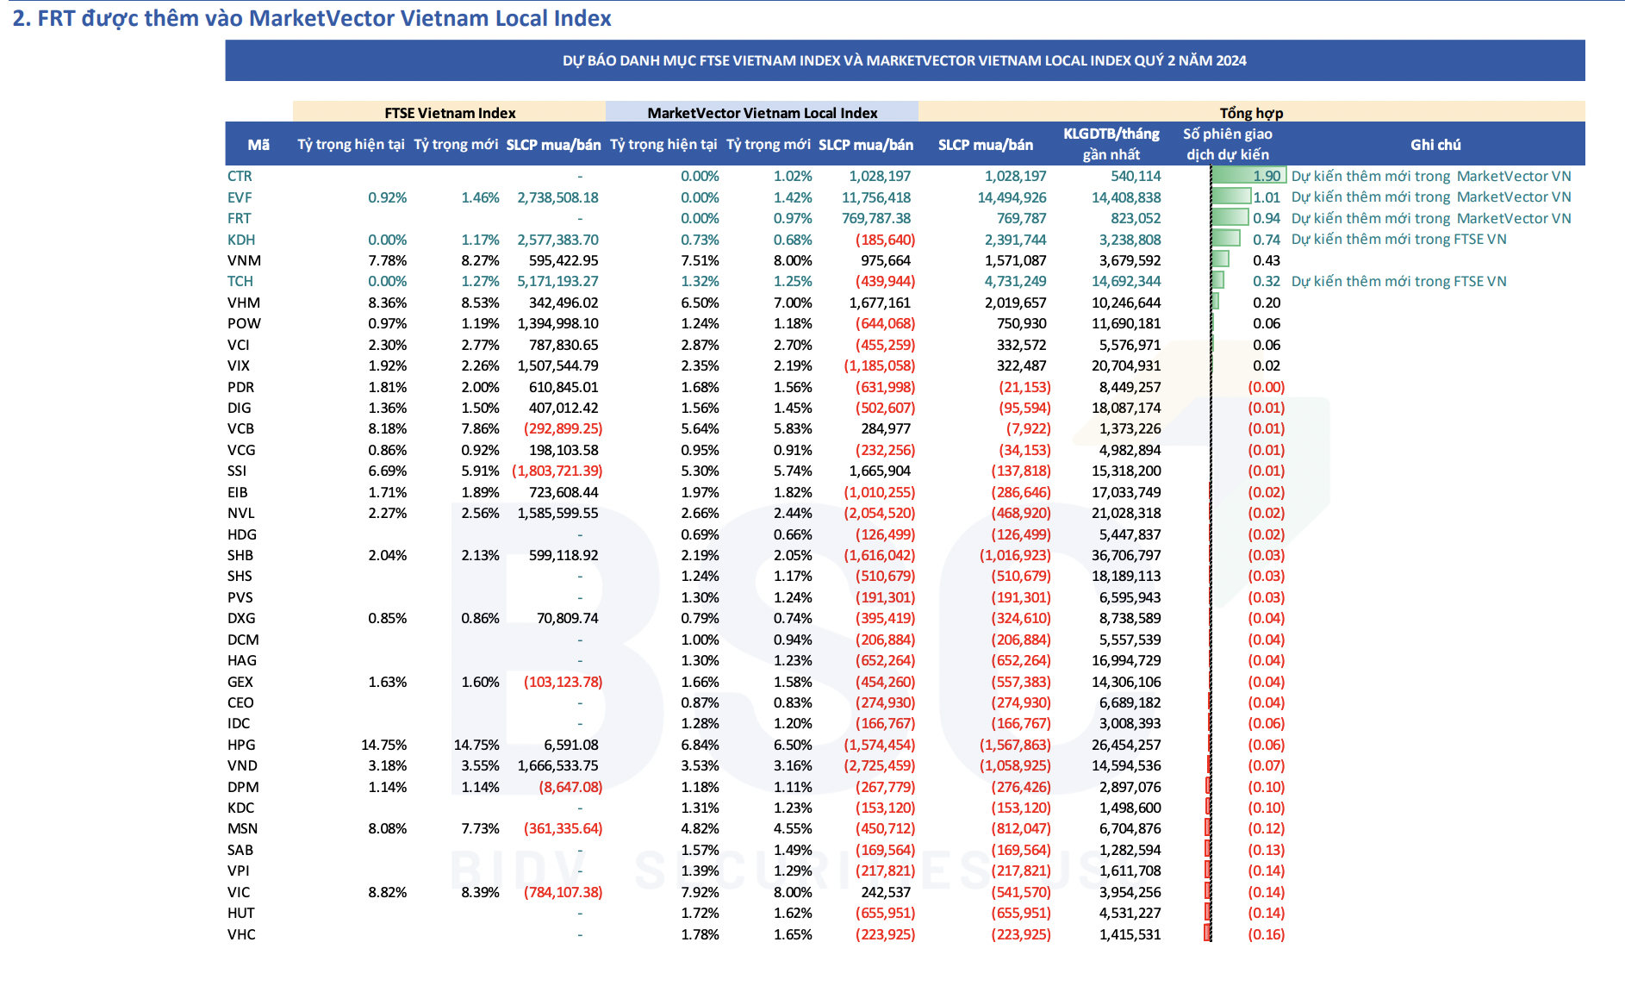
Task: Select the FRT ticker code
Action: [x=240, y=218]
